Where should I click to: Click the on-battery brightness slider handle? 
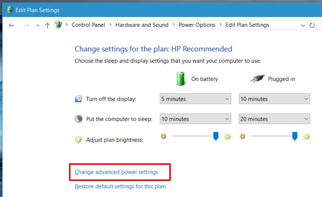(216, 136)
